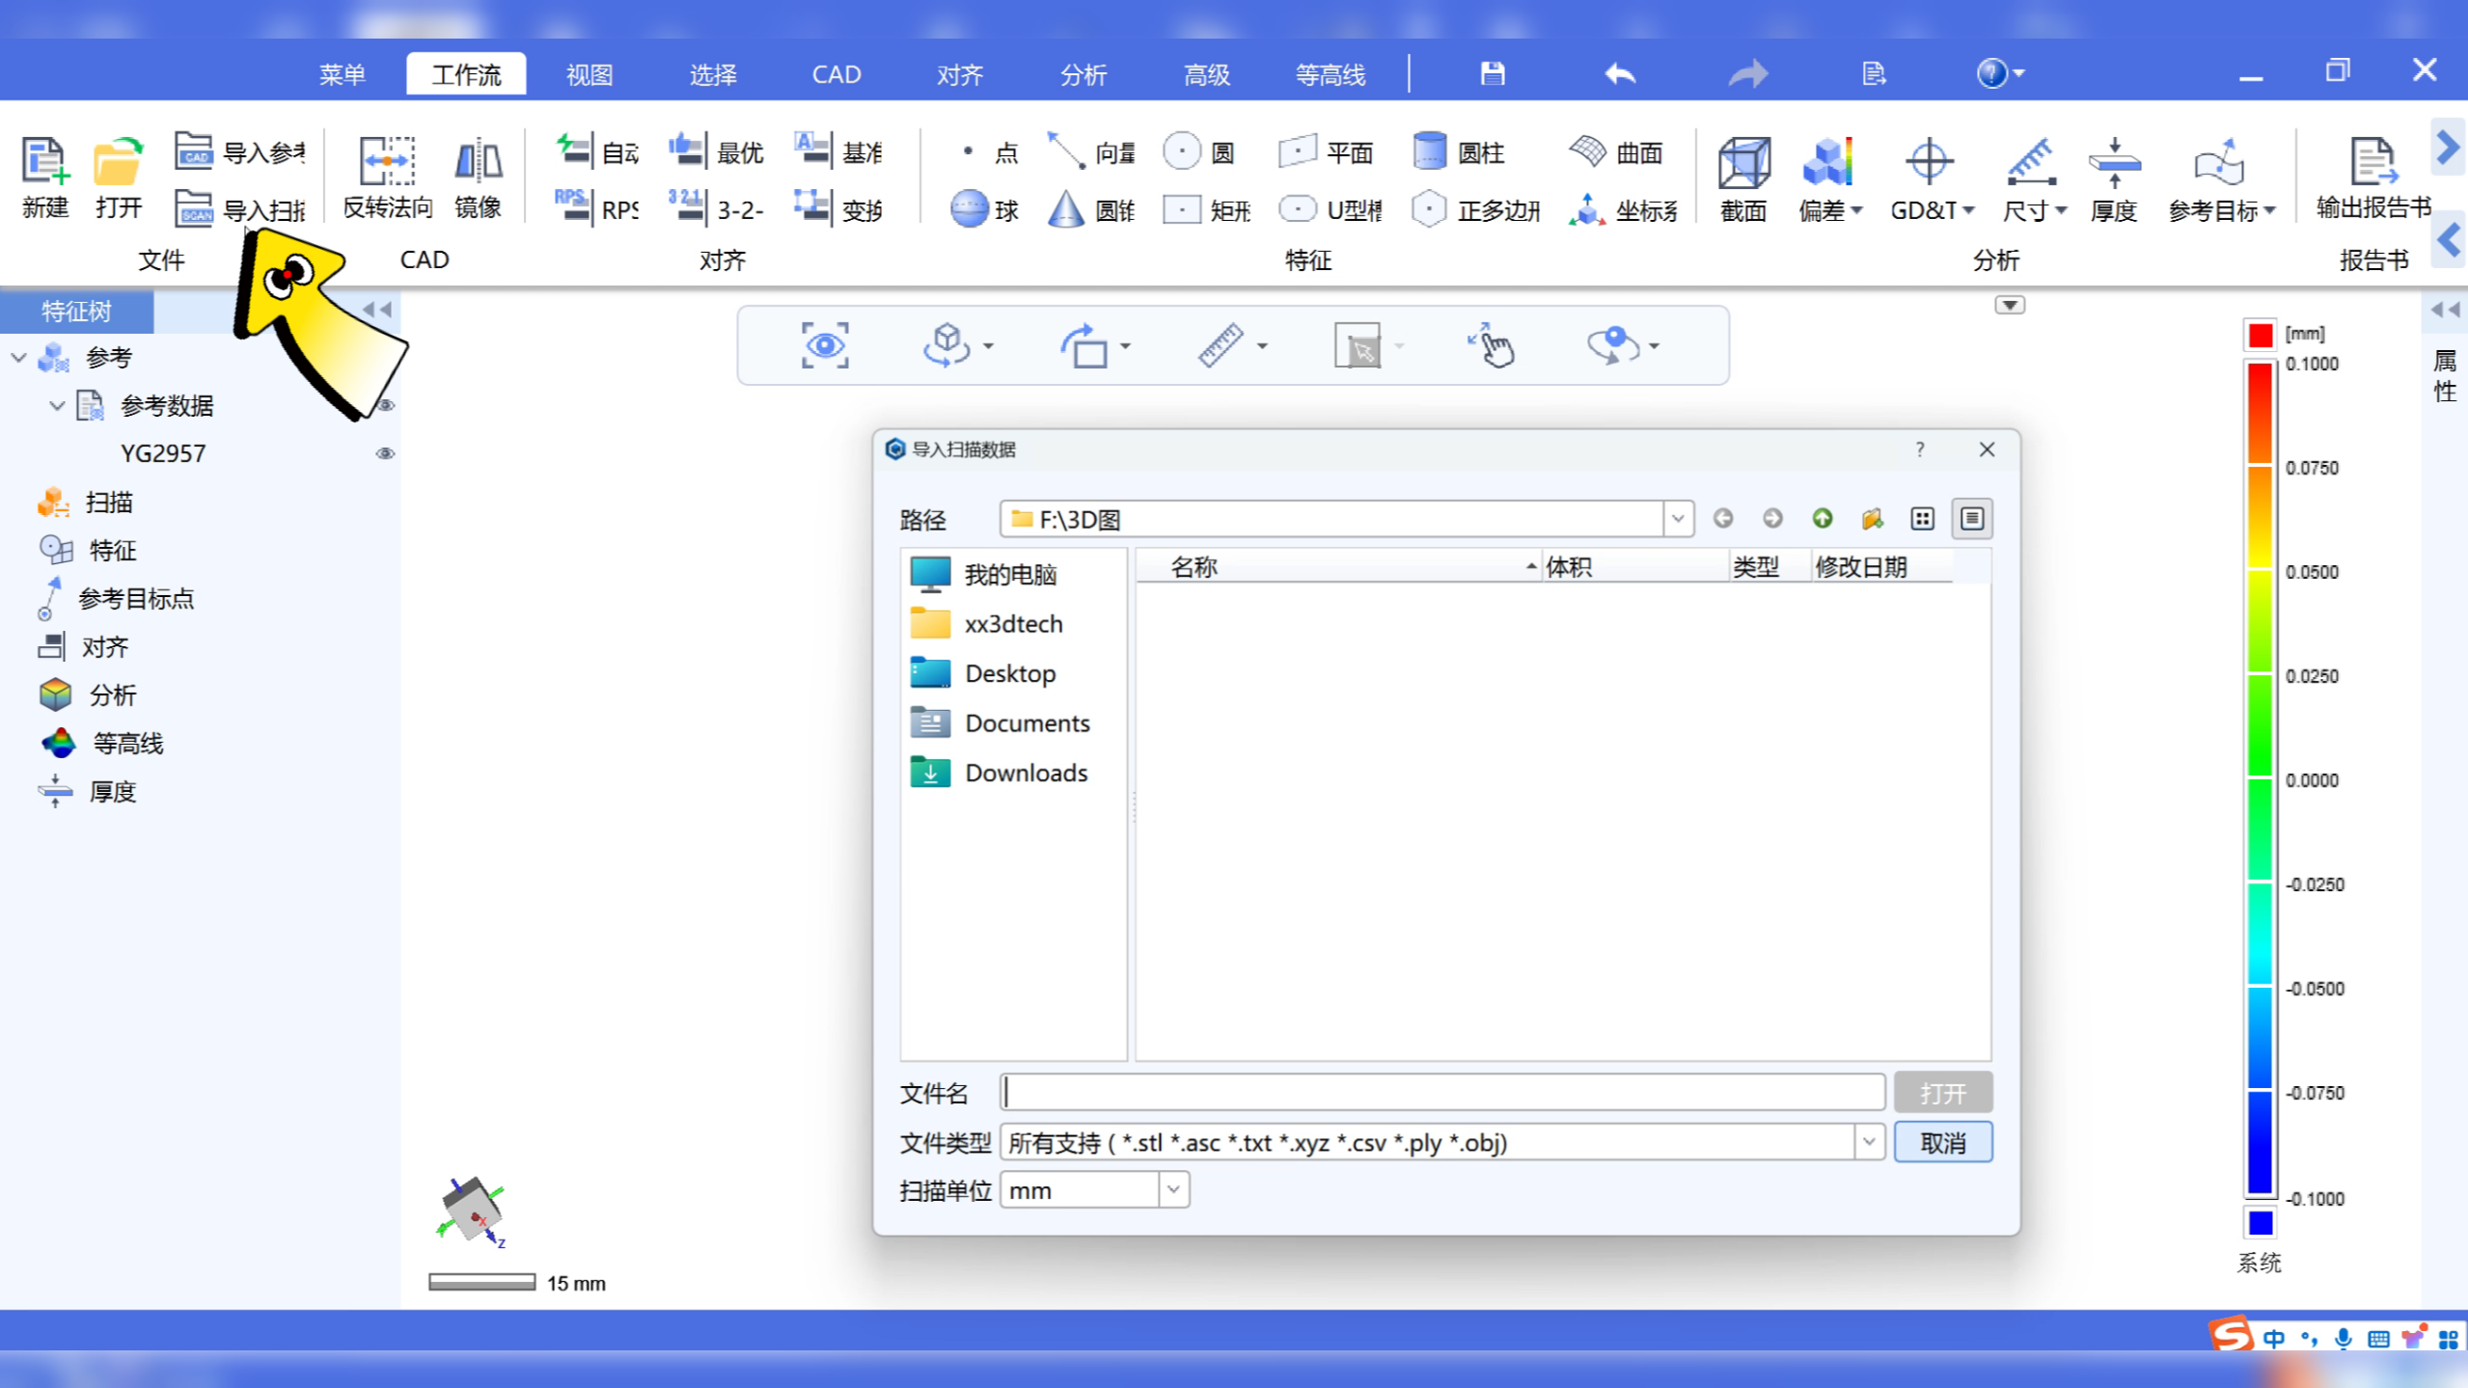2468x1388 pixels.
Task: Click the pan/hand gesture icon in viewport toolbar
Action: tap(1492, 345)
